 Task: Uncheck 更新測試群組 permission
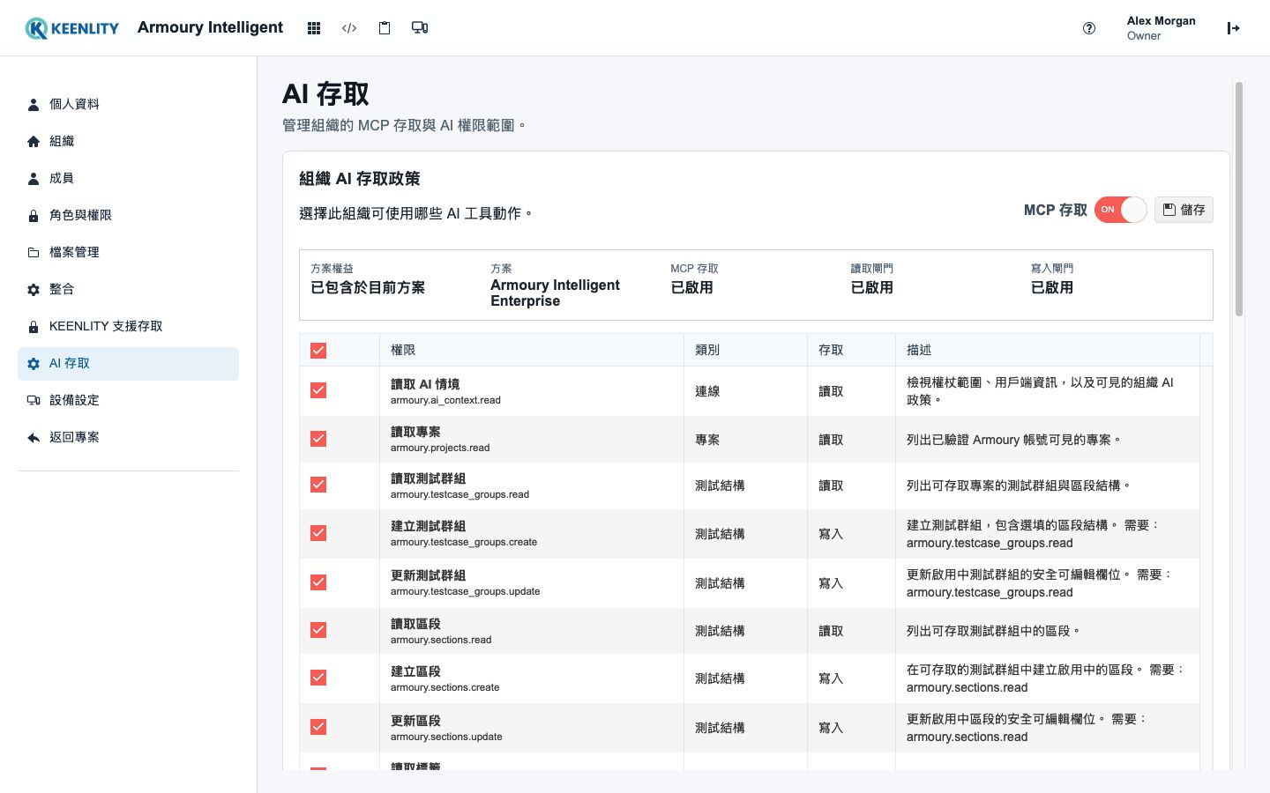click(318, 582)
